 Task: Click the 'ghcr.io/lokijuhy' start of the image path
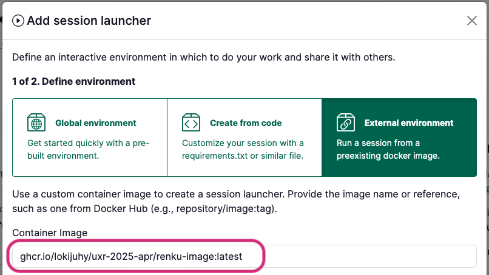(55, 256)
